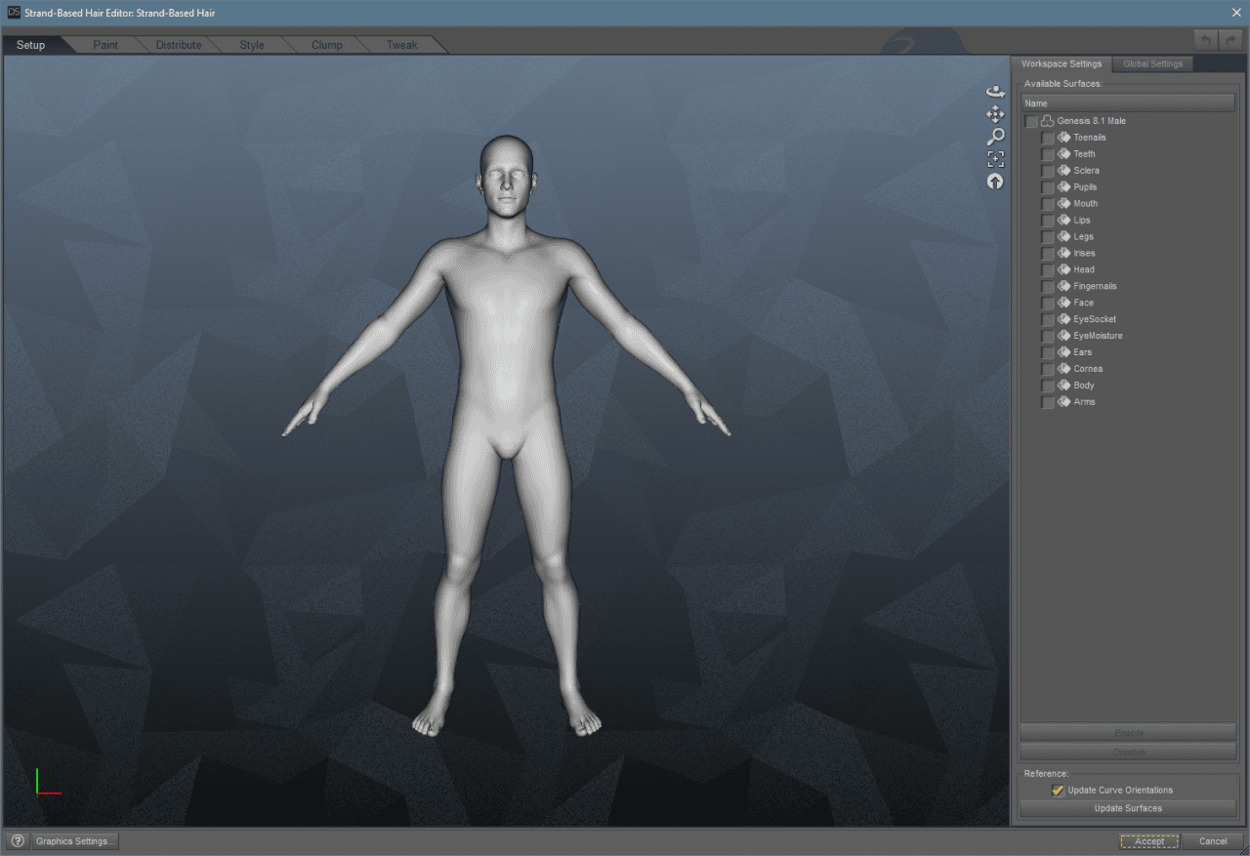Uncheck Update Curve Orientations

(1058, 791)
